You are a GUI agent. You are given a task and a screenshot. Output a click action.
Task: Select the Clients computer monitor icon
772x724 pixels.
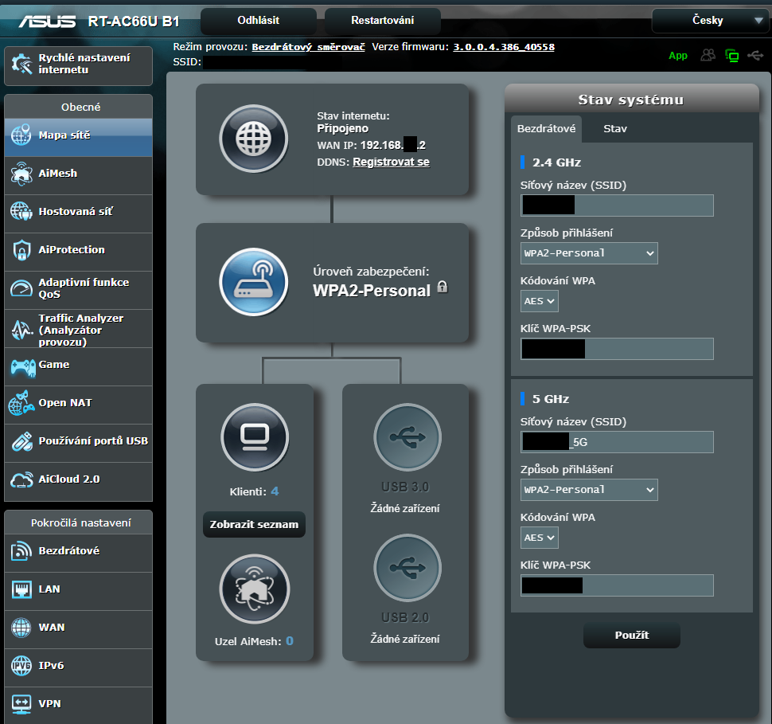tap(253, 437)
